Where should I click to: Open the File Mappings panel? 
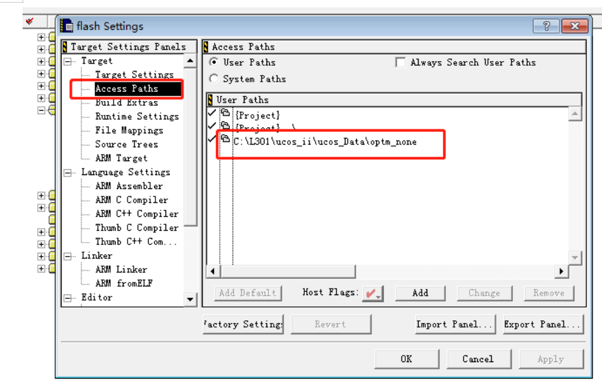tap(129, 130)
